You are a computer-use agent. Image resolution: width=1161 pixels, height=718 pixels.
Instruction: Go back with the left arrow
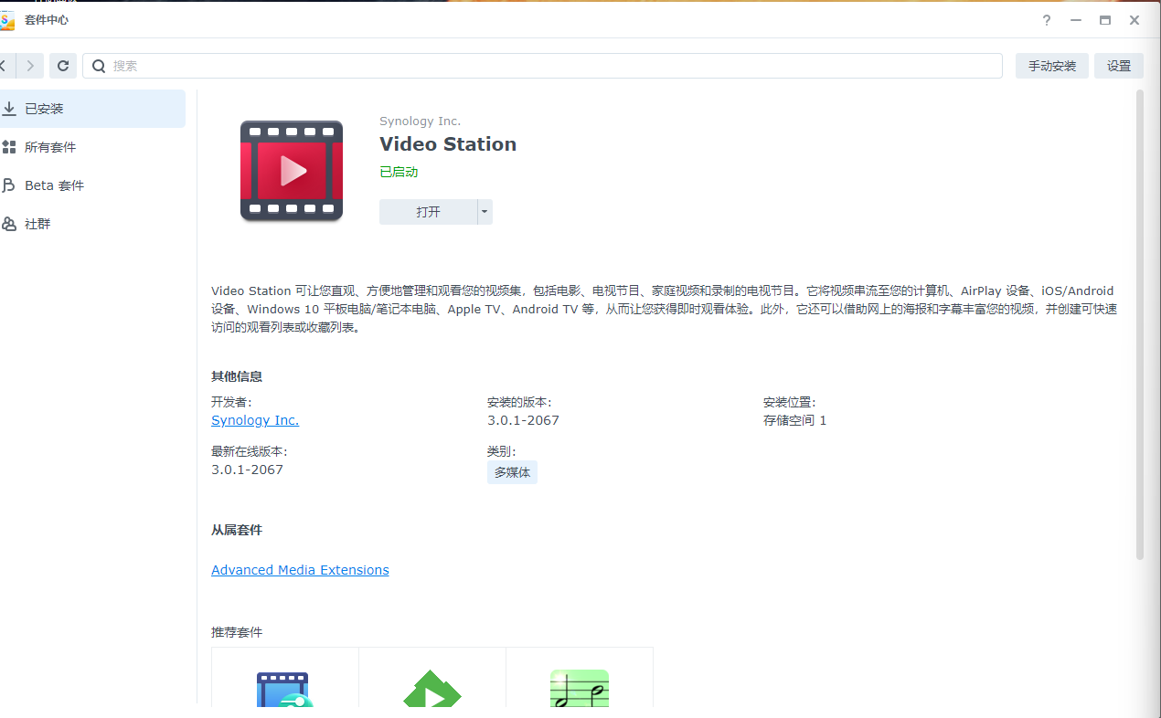click(x=4, y=66)
